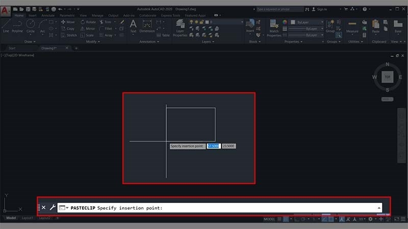
Task: Click the Base view icon
Action: [398, 26]
